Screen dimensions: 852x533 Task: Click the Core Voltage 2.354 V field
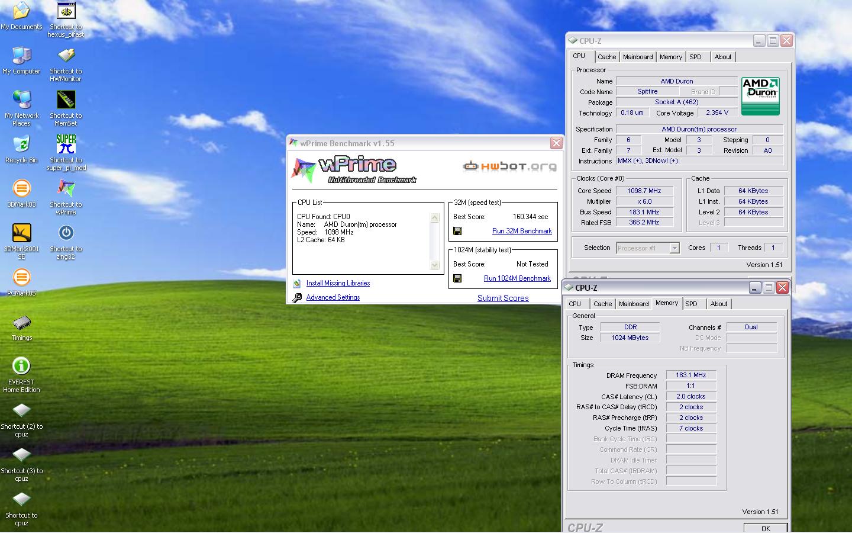(717, 113)
